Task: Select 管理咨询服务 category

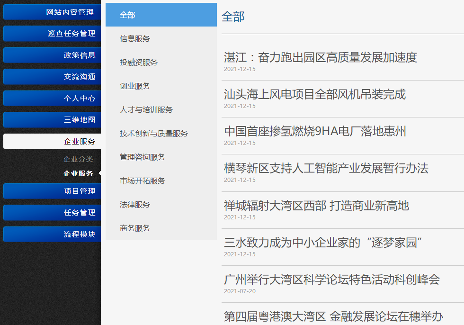Action: tap(161, 157)
